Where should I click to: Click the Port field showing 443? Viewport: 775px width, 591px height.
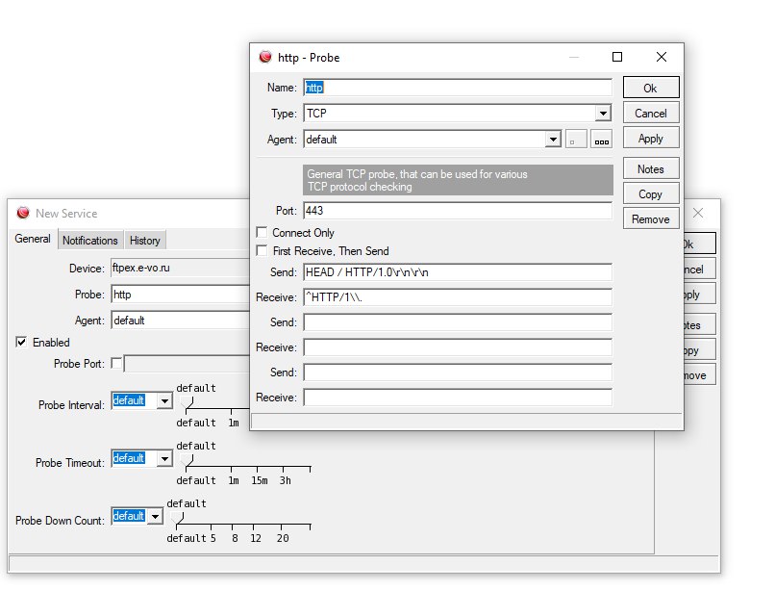pos(458,211)
